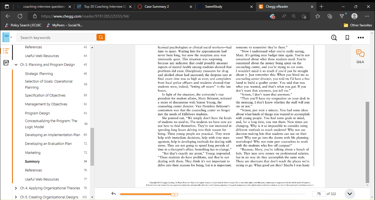Open the browser rewards trophy icon
The image size is (375, 200).
tap(342, 16)
